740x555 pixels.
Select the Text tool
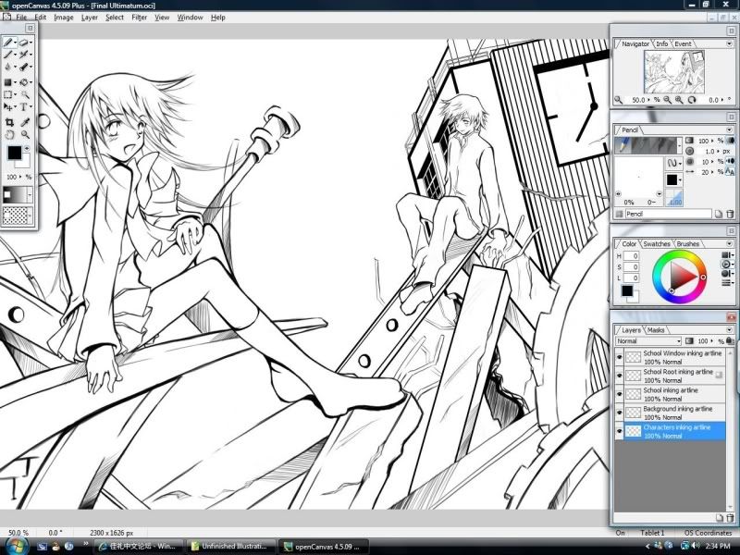(23, 107)
